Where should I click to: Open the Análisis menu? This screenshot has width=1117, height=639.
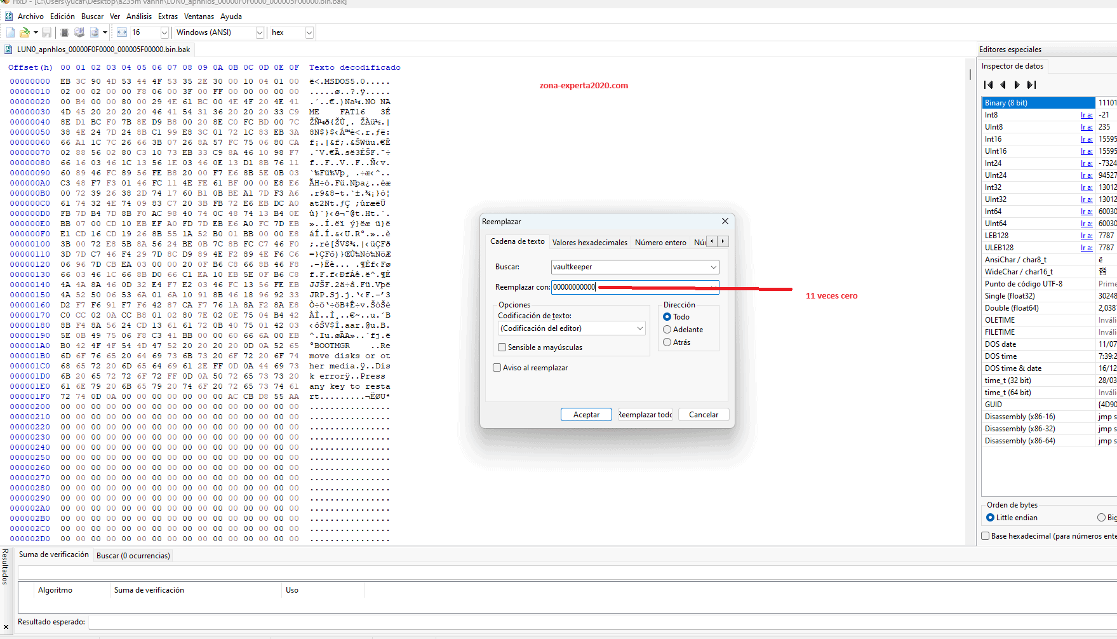click(139, 16)
